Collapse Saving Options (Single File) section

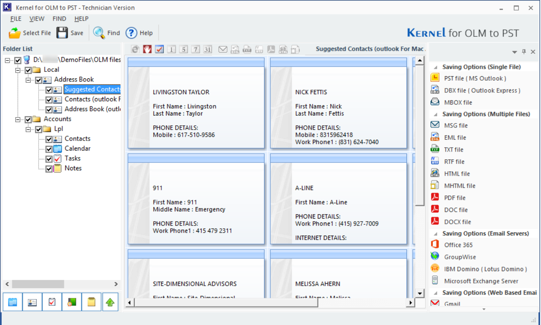coord(435,67)
